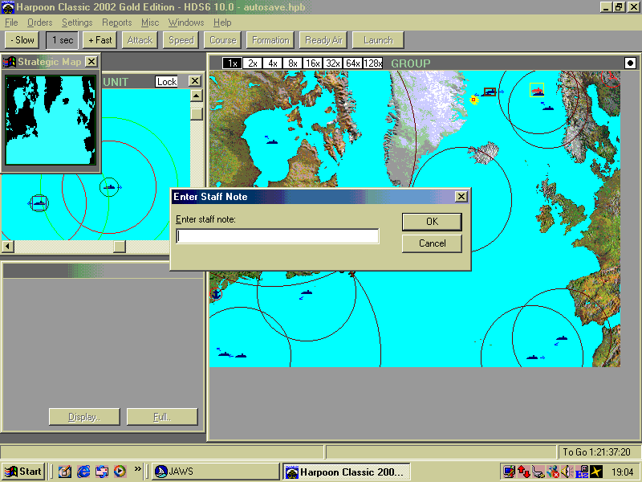The width and height of the screenshot is (642, 482).
Task: Click the 1 sec time step button
Action: (63, 40)
